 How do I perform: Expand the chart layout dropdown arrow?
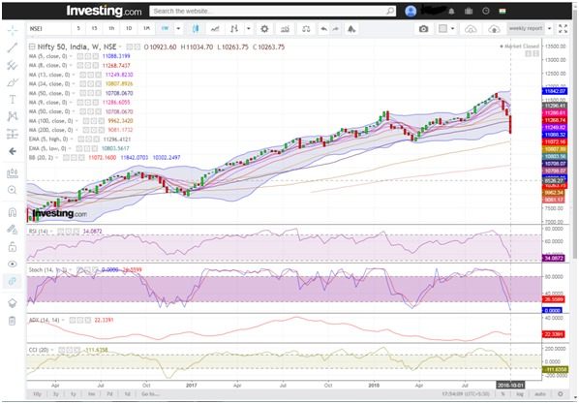pyautogui.click(x=453, y=28)
